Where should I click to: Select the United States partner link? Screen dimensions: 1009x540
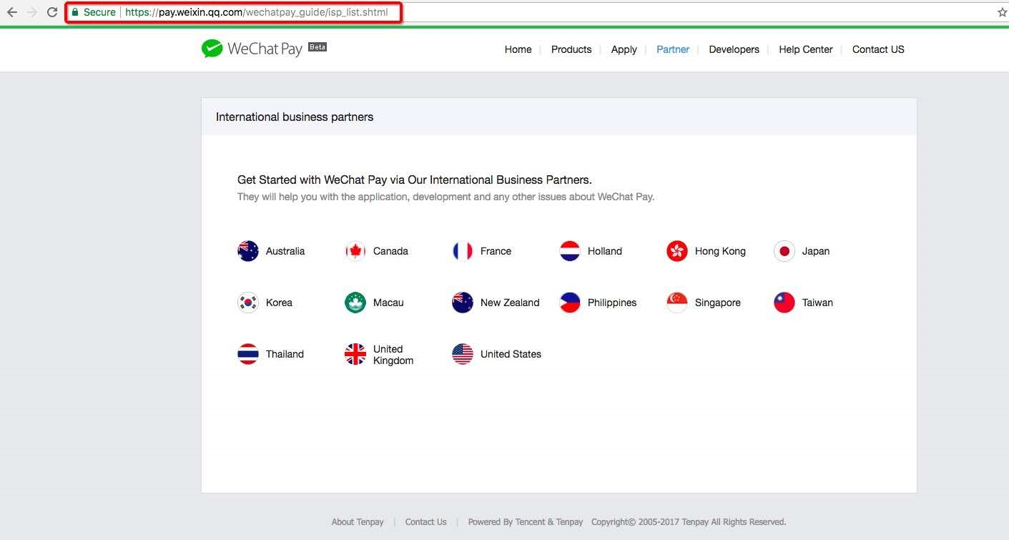511,354
